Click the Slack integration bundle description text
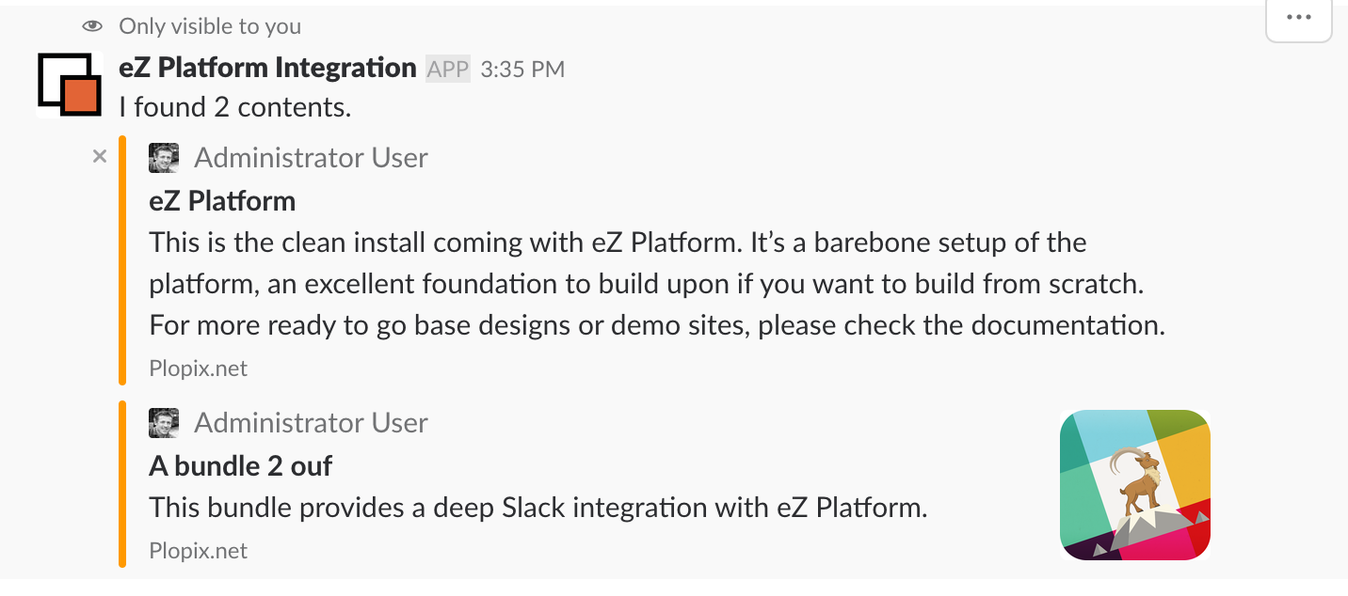 tap(538, 509)
